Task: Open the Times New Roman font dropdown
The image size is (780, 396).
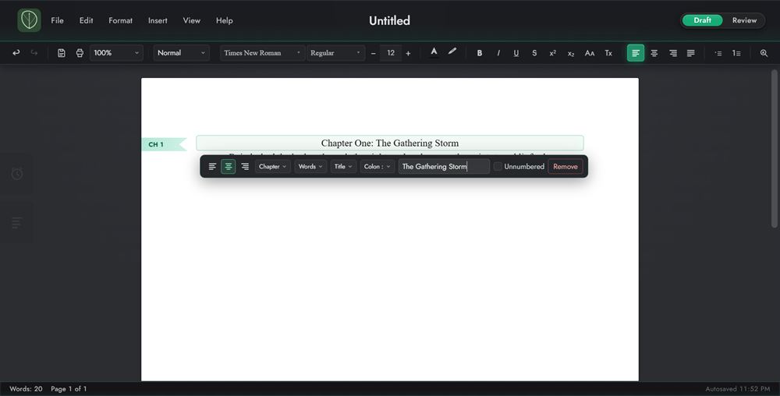Action: (x=263, y=53)
